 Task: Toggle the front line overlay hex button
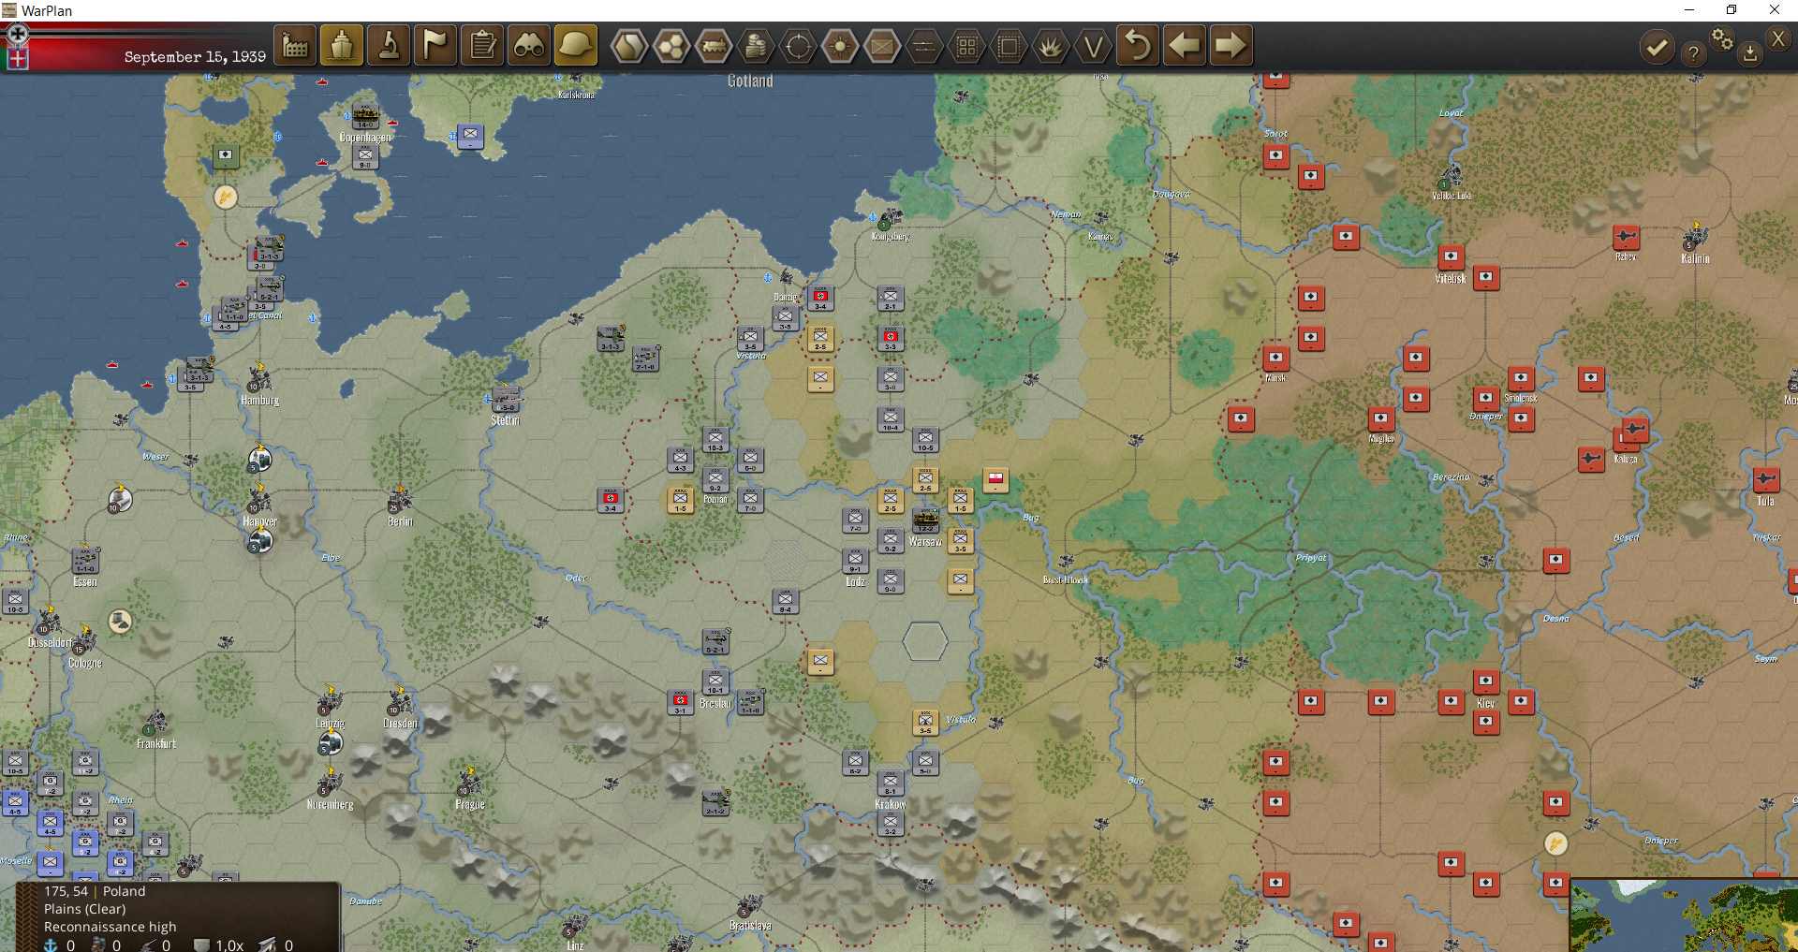point(924,46)
